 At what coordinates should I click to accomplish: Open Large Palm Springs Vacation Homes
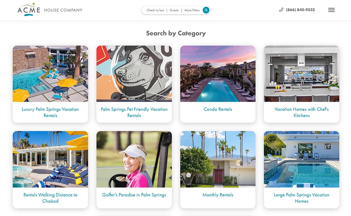(302, 198)
